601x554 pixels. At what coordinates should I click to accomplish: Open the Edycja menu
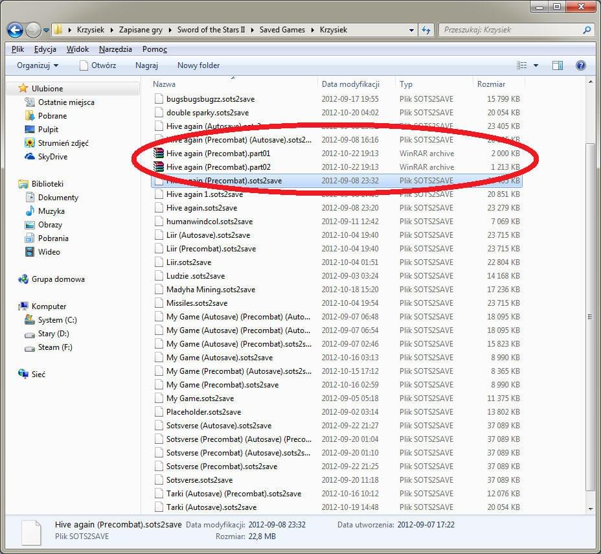point(45,49)
